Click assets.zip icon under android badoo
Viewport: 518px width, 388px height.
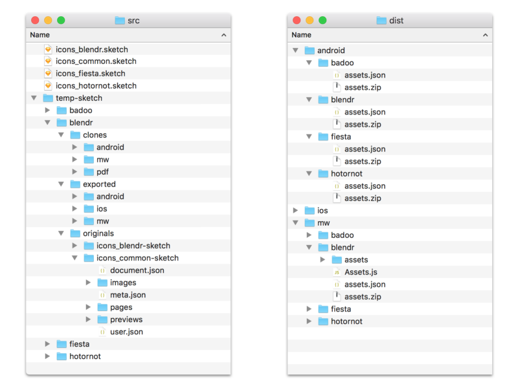(337, 87)
